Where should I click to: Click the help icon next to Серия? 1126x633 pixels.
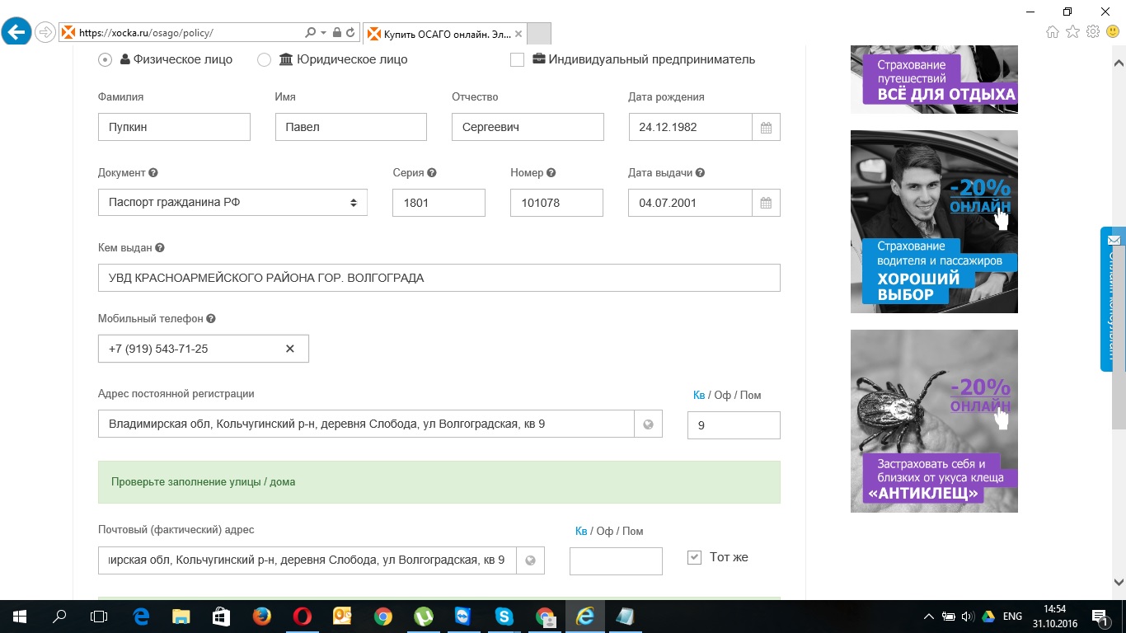point(432,173)
